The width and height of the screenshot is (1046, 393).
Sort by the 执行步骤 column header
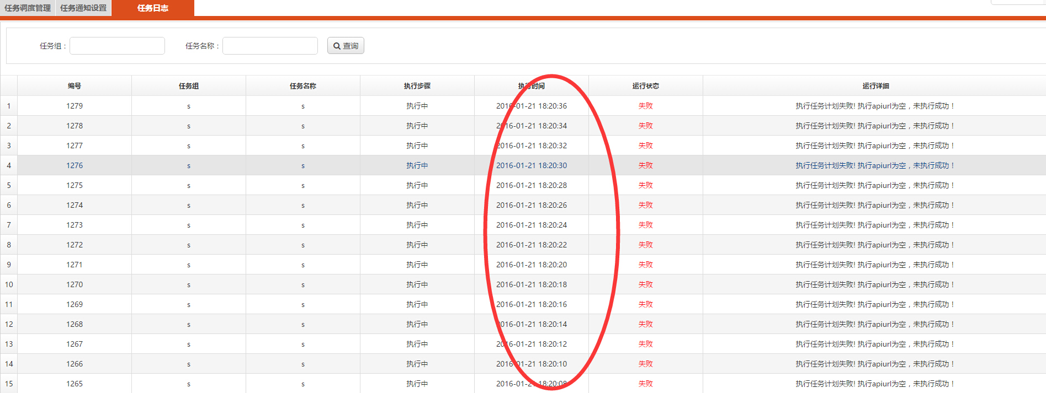[x=417, y=86]
